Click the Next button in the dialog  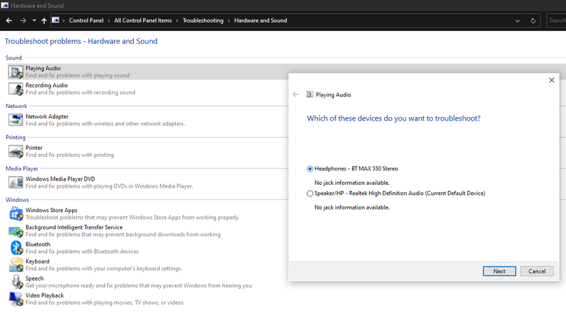pyautogui.click(x=499, y=271)
